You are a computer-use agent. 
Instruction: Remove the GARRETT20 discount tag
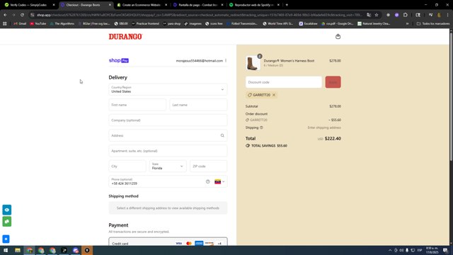pyautogui.click(x=274, y=95)
